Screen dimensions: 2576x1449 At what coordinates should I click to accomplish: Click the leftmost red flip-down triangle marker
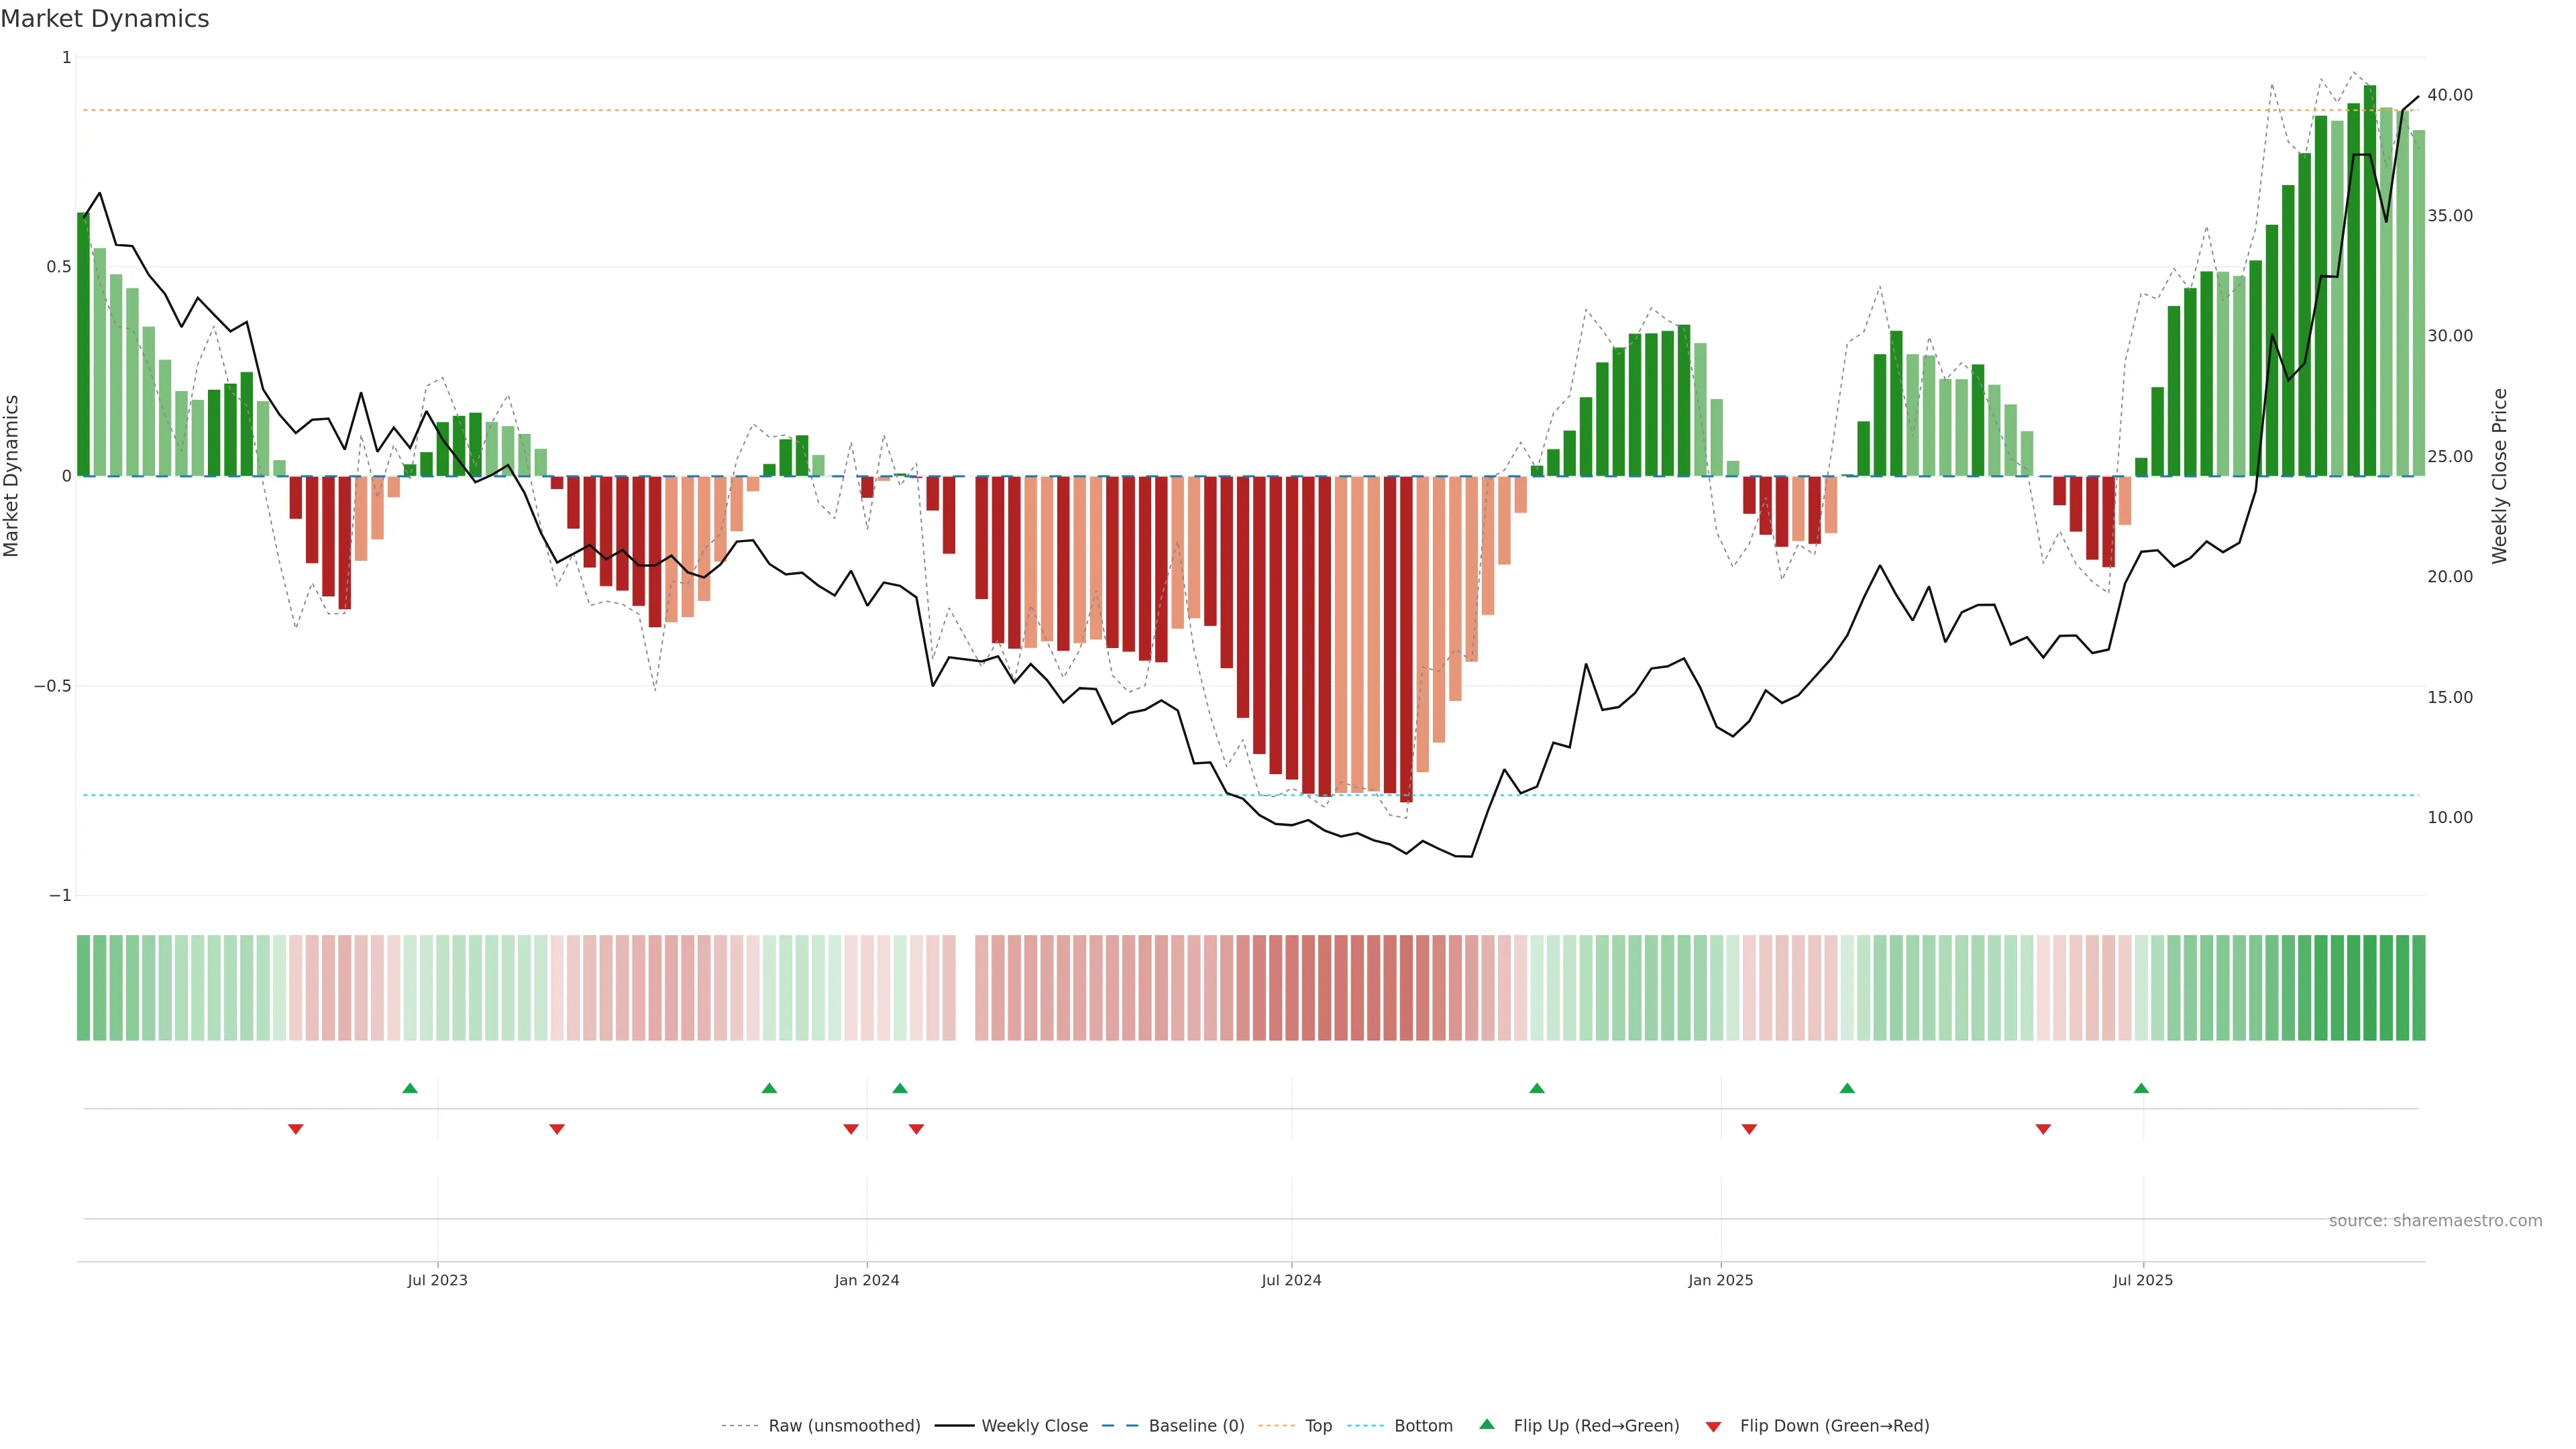(295, 1129)
